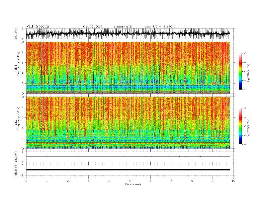Click time axis tick label "3"

point(88,181)
